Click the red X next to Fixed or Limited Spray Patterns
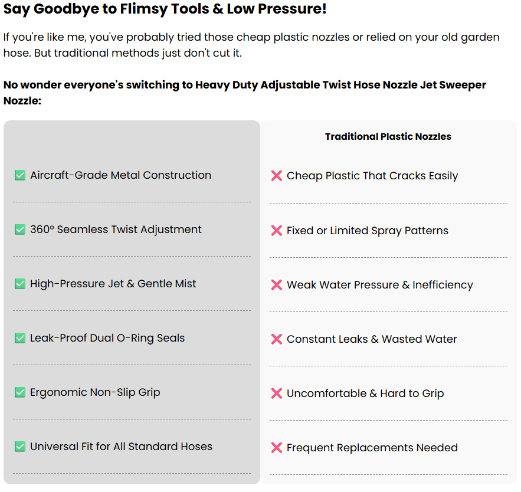Screen dimensions: 521x492 point(277,231)
